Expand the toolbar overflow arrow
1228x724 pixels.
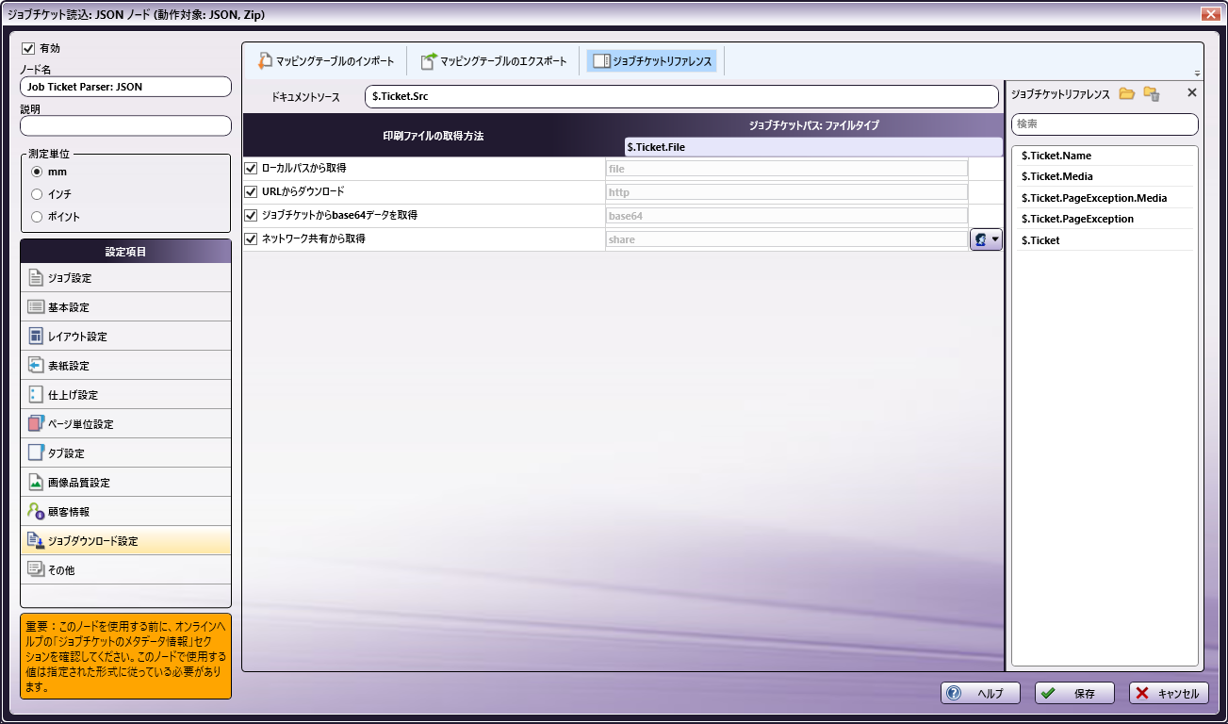1197,74
